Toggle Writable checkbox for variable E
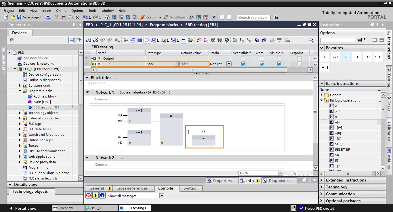393x212 pixels. coord(262,64)
